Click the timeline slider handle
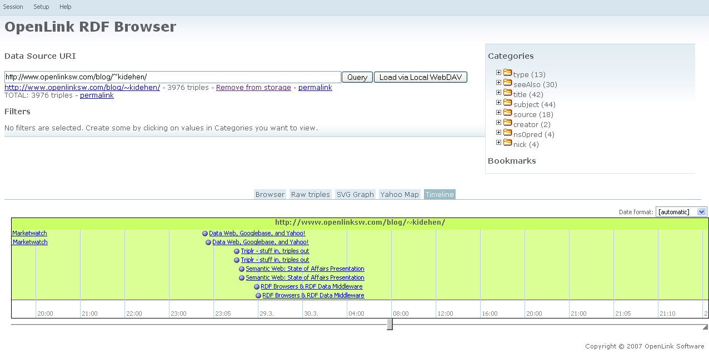The image size is (709, 354). coord(390,325)
